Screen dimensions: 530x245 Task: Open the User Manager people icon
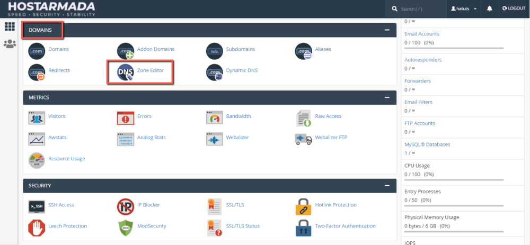(x=10, y=44)
